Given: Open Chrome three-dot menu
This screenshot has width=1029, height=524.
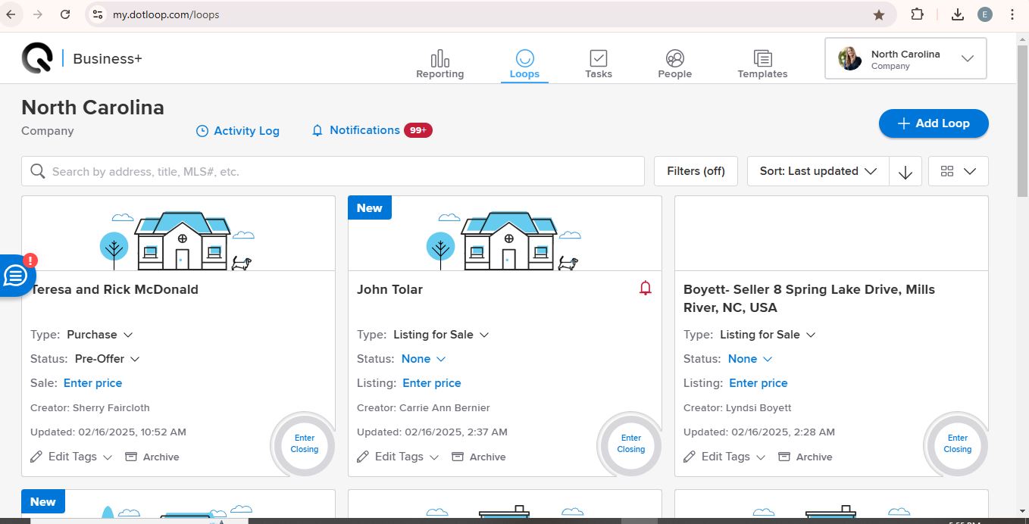Looking at the screenshot, I should pos(1012,14).
